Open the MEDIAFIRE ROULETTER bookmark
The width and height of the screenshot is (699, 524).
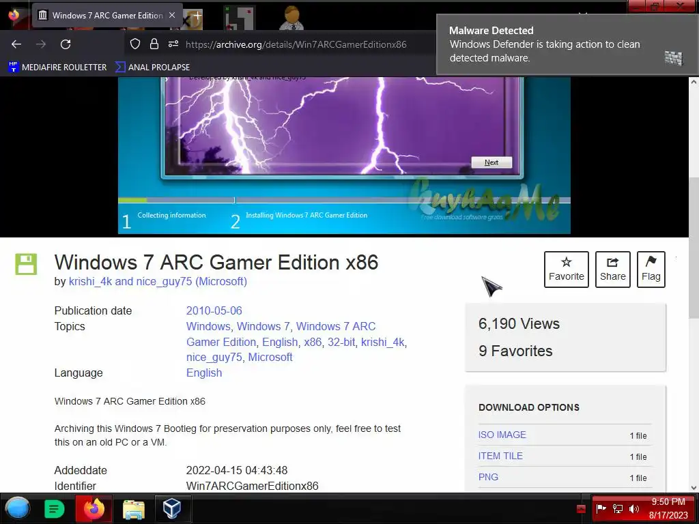[57, 68]
